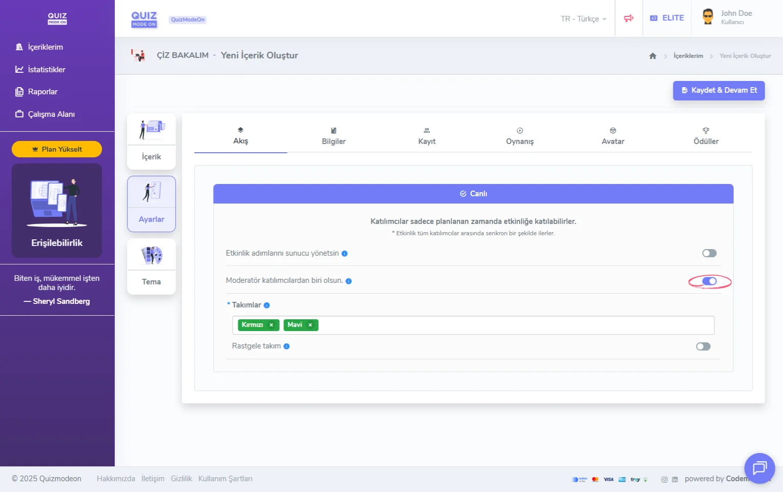Click the megaphone announcements icon
Screen dimensions: 783x492
(628, 18)
